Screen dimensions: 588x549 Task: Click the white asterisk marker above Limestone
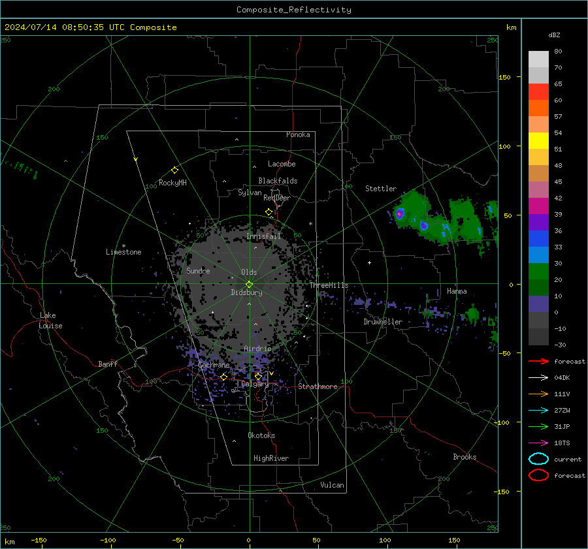(x=123, y=246)
